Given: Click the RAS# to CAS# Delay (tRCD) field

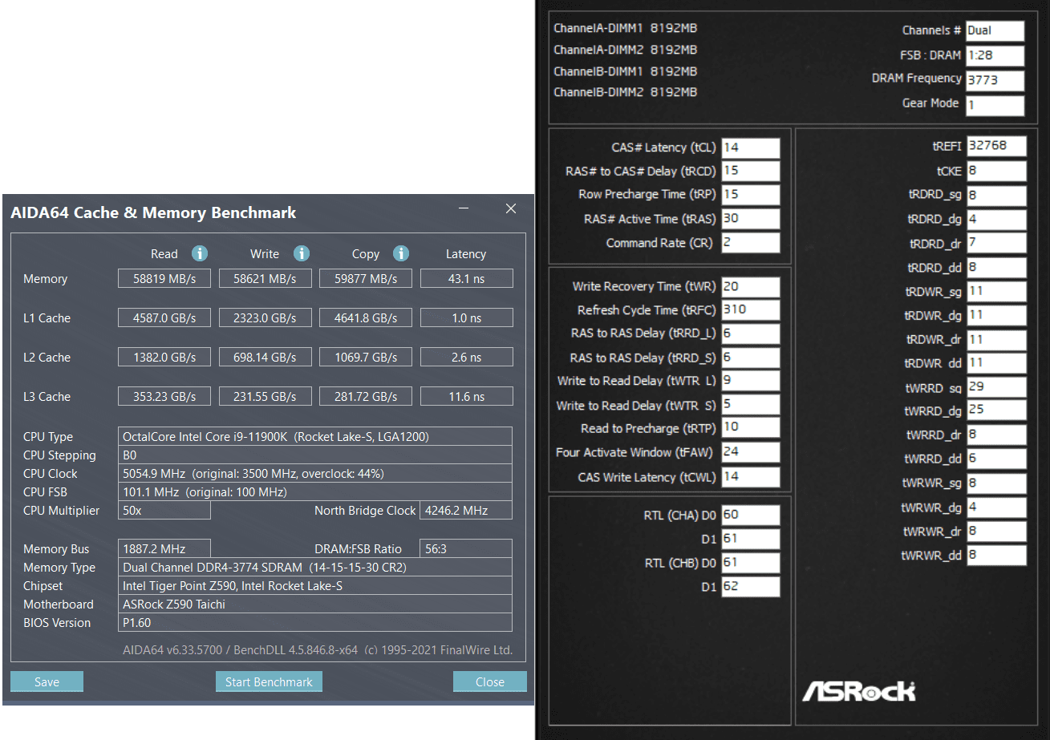Looking at the screenshot, I should pyautogui.click(x=750, y=171).
